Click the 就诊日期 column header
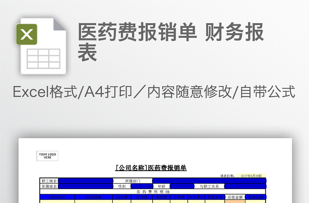Image resolution: width=309 pixels, height=203 pixels. point(94,197)
